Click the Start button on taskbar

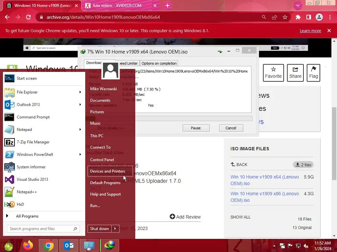pos(9,246)
